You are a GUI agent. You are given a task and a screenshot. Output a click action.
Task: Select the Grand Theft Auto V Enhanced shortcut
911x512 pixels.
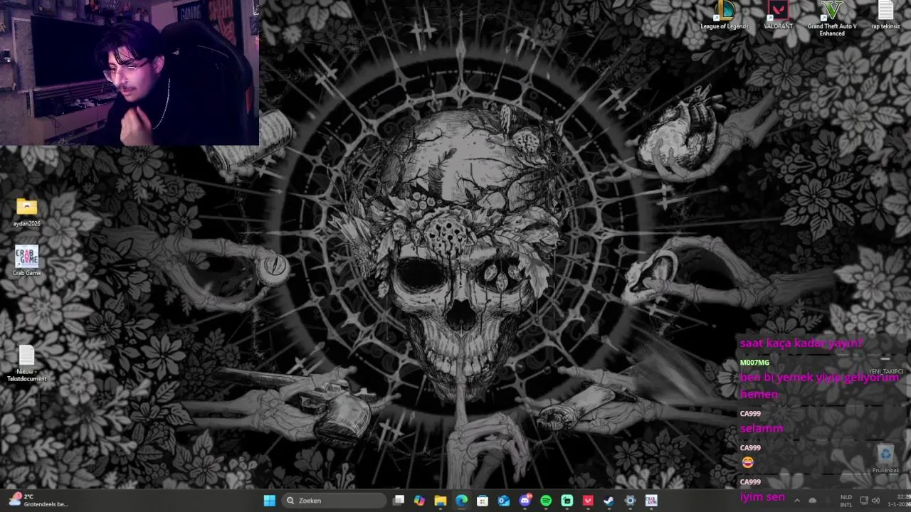(831, 18)
